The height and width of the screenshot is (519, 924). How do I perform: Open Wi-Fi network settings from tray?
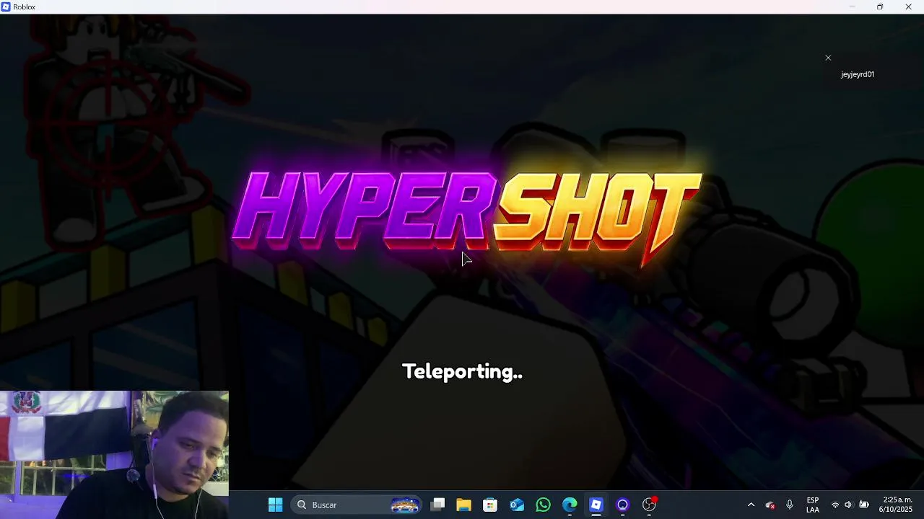835,505
